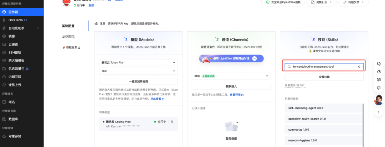The width and height of the screenshot is (385, 147).
Task: Select memory-hygiene 1.0.0 skill
Action: [324, 140]
